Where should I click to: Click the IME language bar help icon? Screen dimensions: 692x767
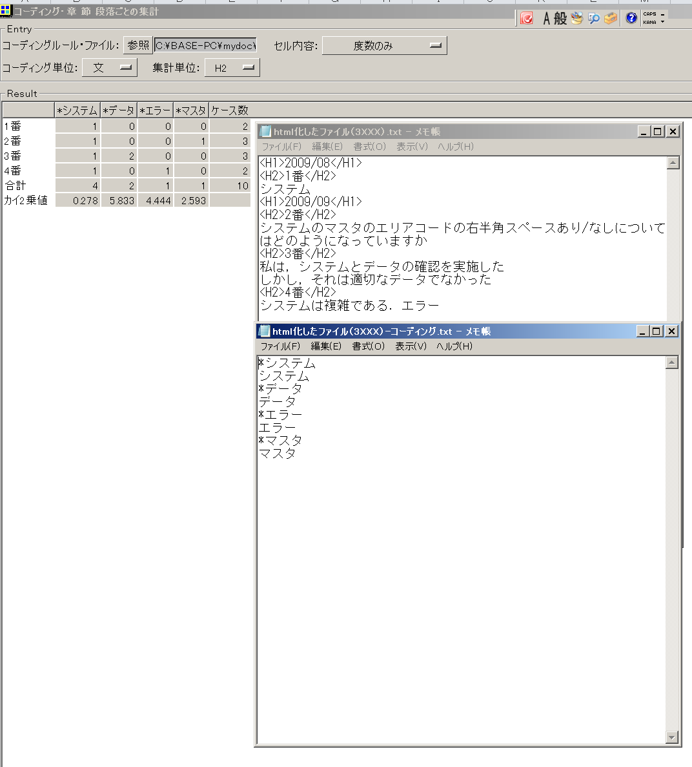pyautogui.click(x=631, y=19)
